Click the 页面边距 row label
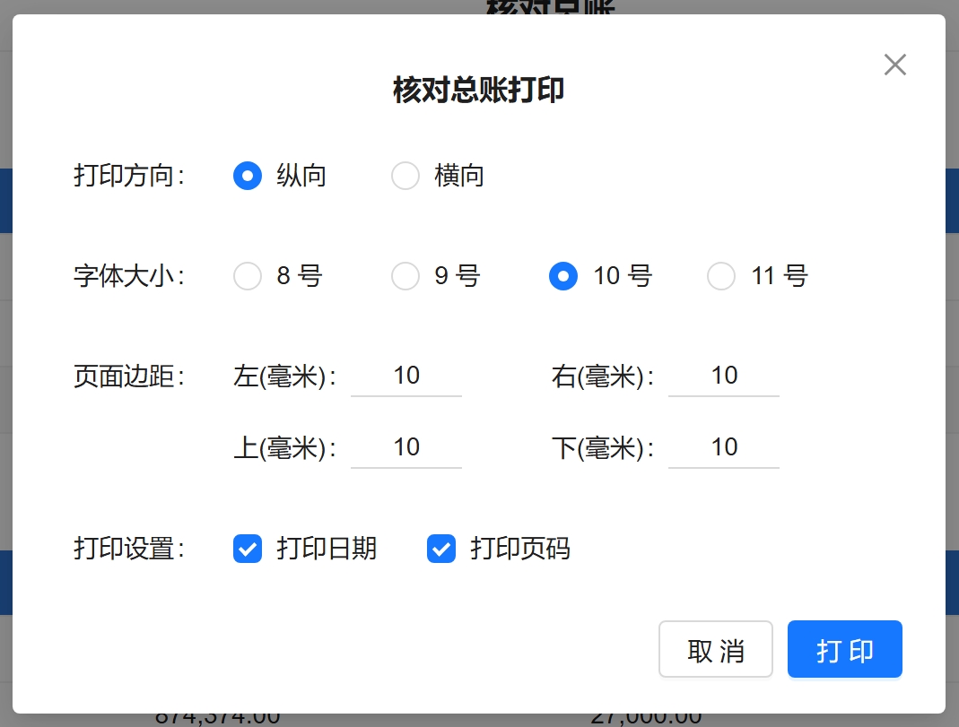The width and height of the screenshot is (959, 727). tap(128, 376)
